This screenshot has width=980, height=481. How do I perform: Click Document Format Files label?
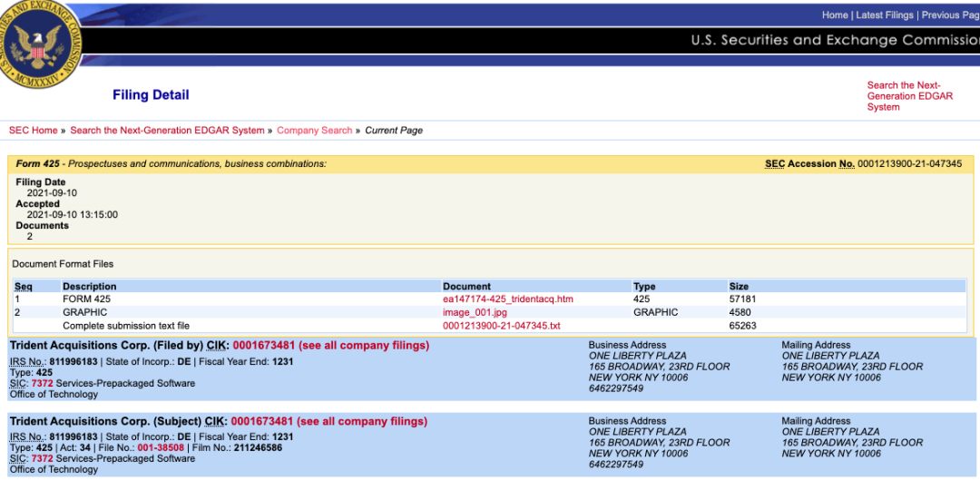pos(63,264)
